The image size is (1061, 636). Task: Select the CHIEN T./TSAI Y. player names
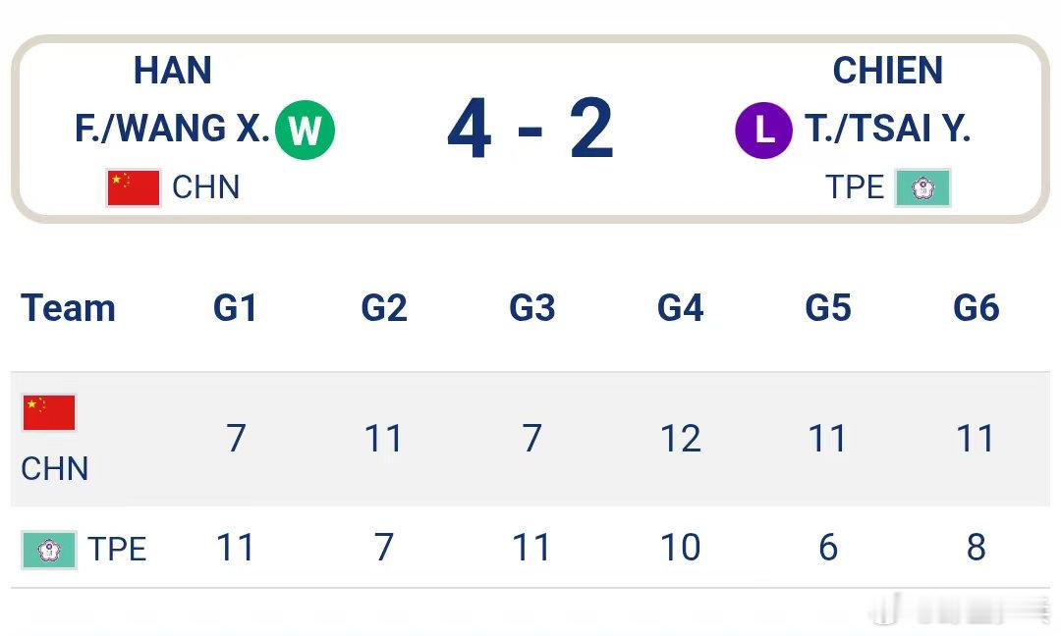(888, 99)
